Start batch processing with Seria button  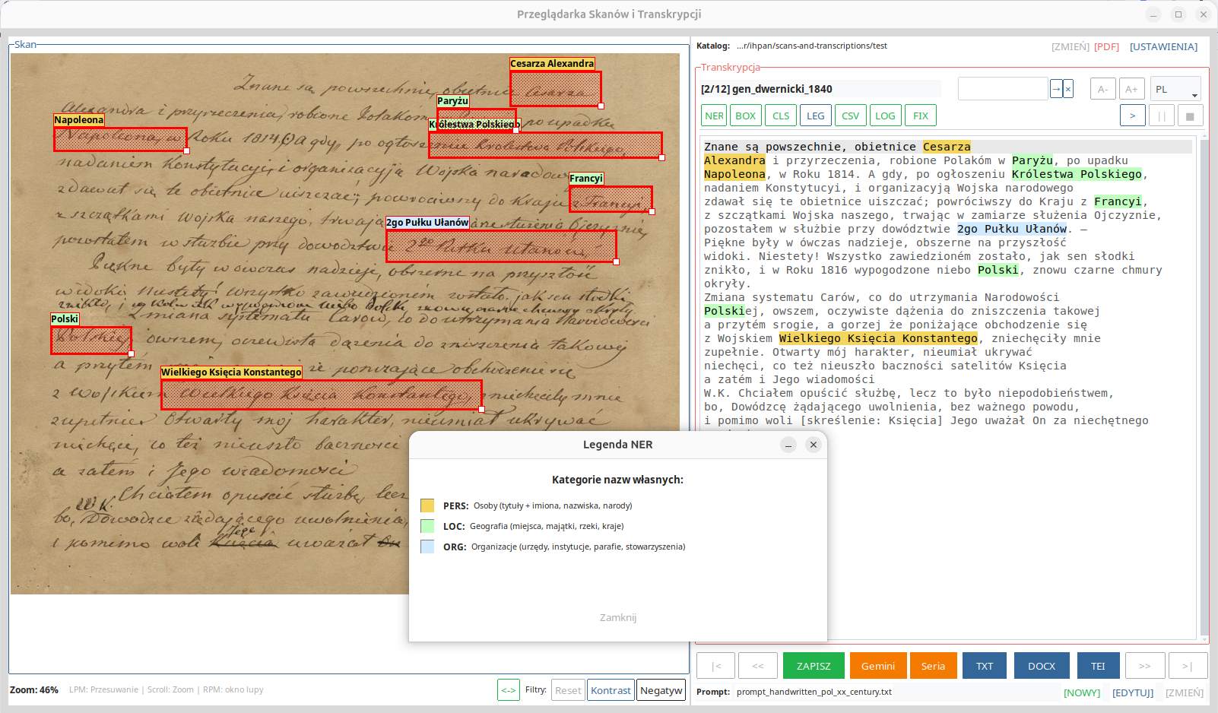[x=933, y=666]
